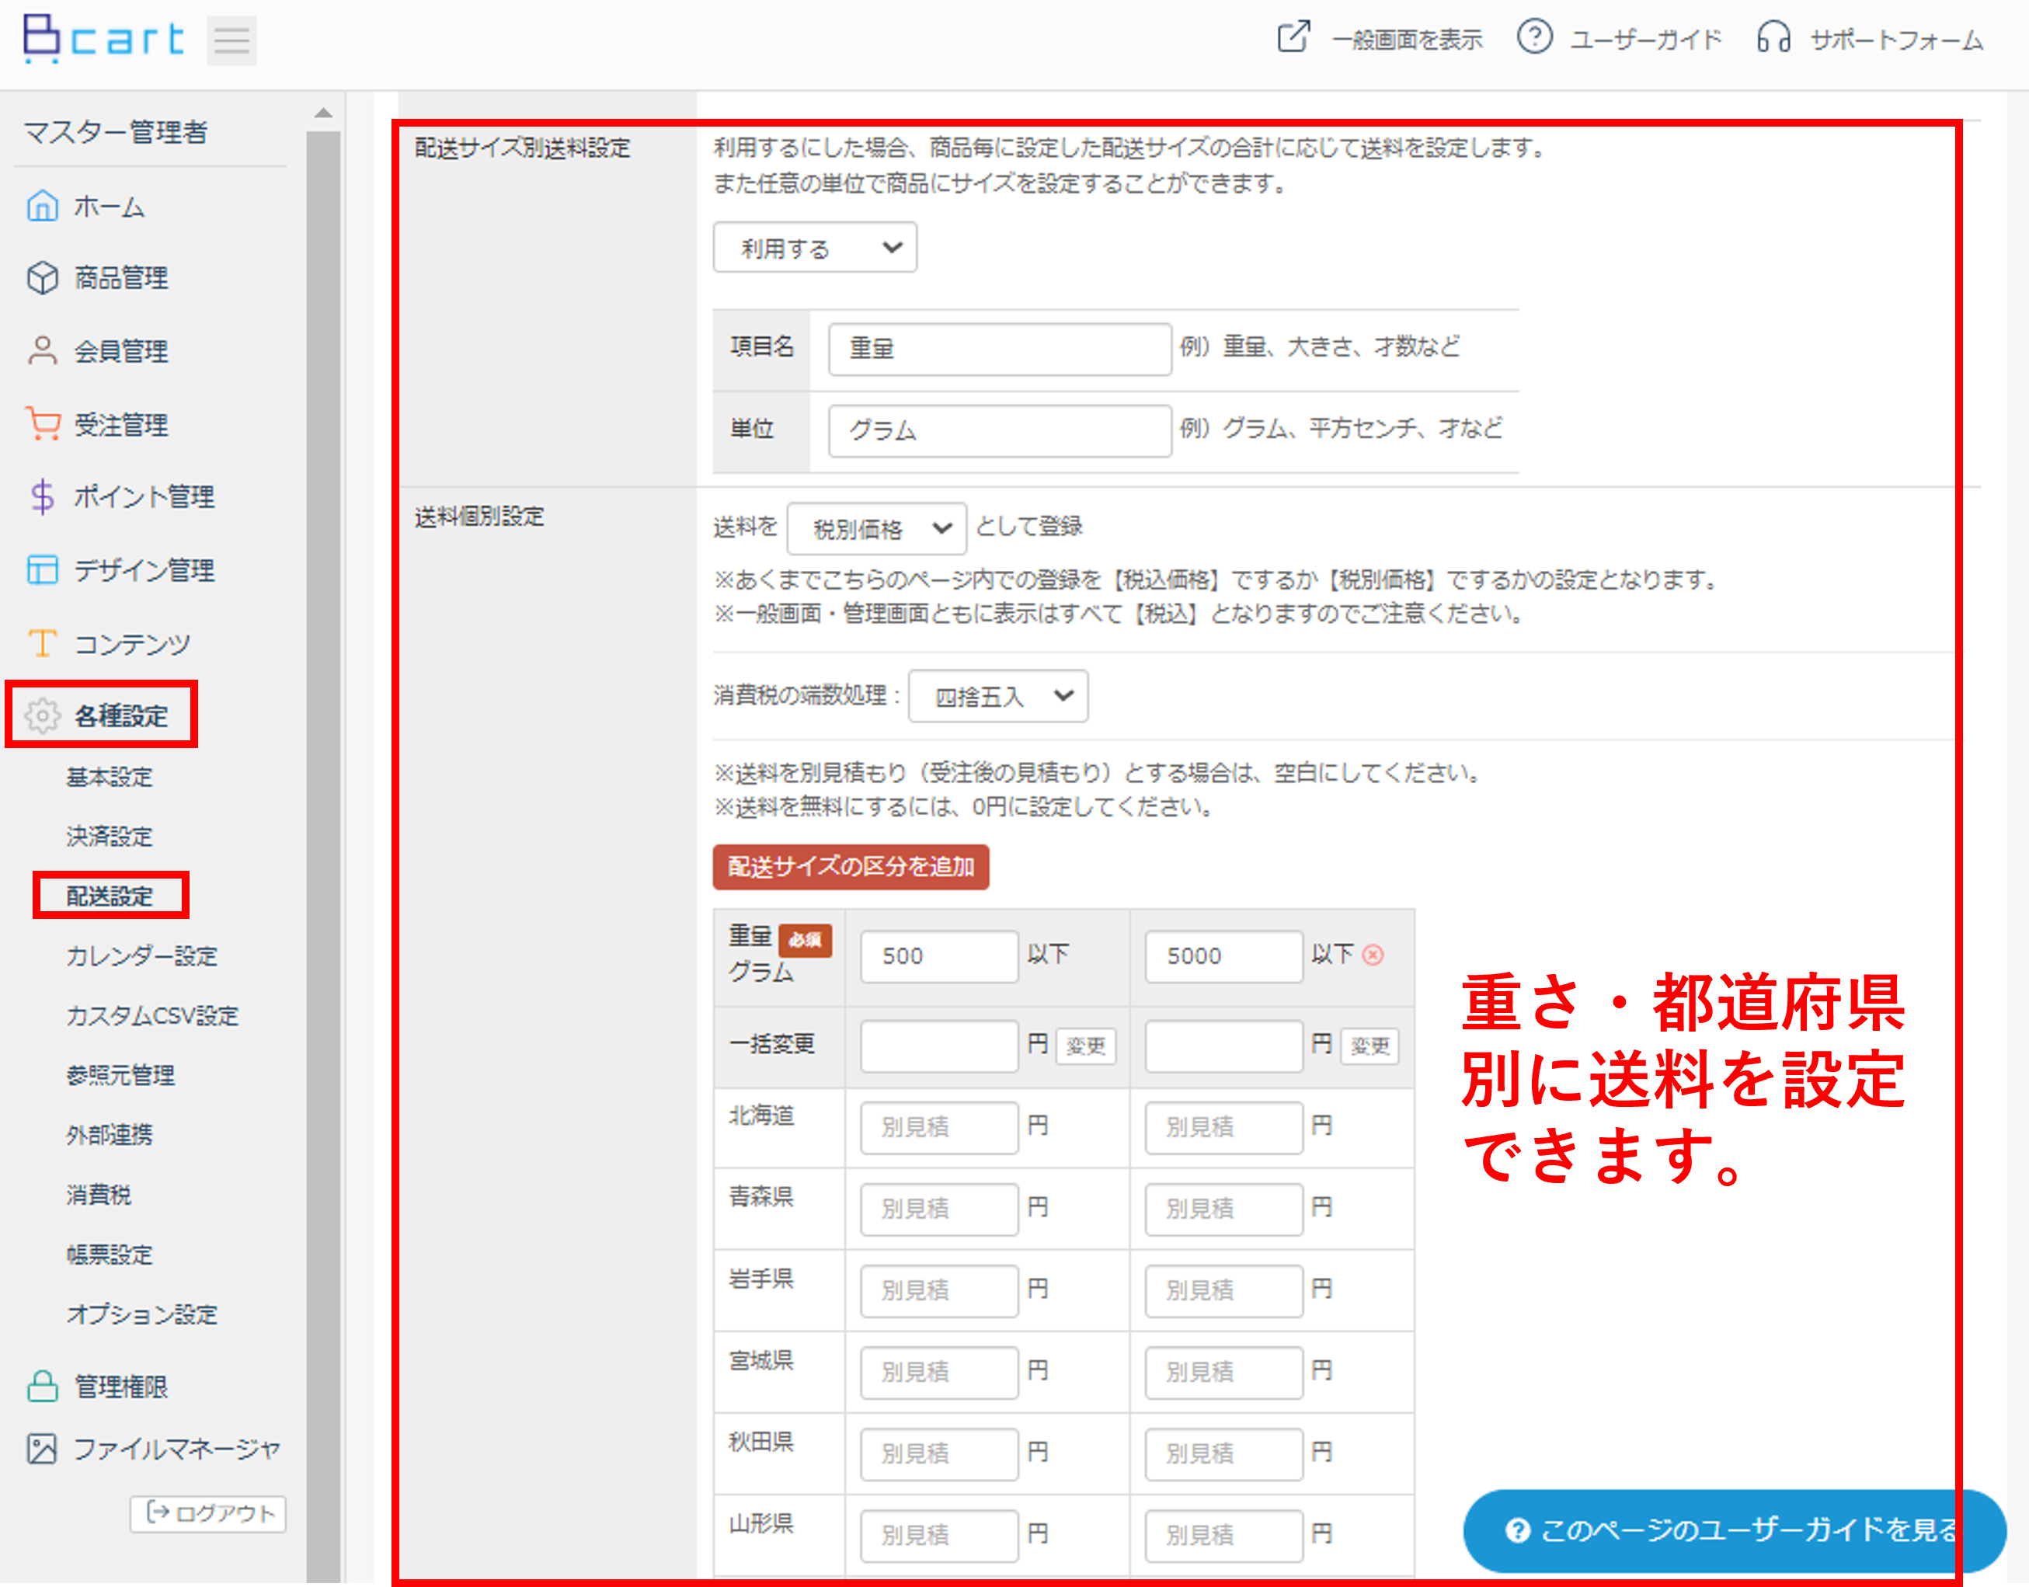Click the デザイン管理 layout icon
The height and width of the screenshot is (1587, 2029).
click(x=42, y=569)
